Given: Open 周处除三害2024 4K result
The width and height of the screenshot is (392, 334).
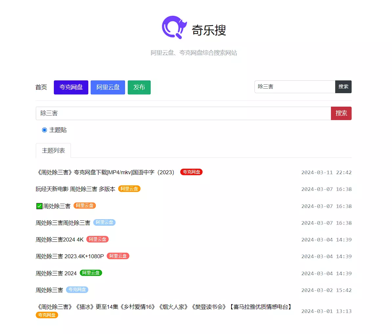Looking at the screenshot, I should [59, 240].
